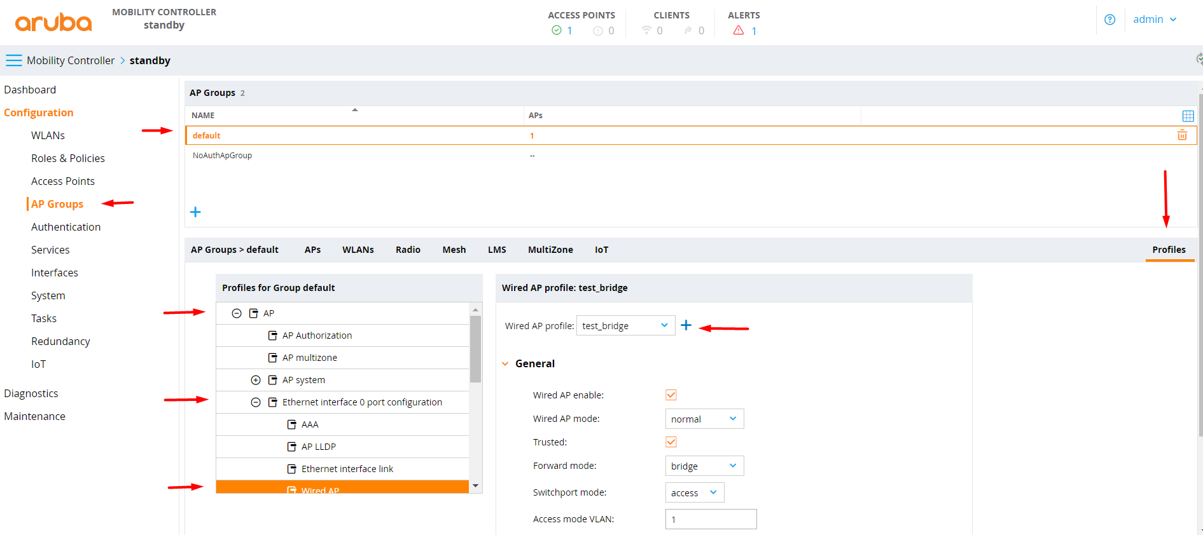Select AP multizone in profiles tree
Image resolution: width=1203 pixels, height=535 pixels.
(343, 358)
